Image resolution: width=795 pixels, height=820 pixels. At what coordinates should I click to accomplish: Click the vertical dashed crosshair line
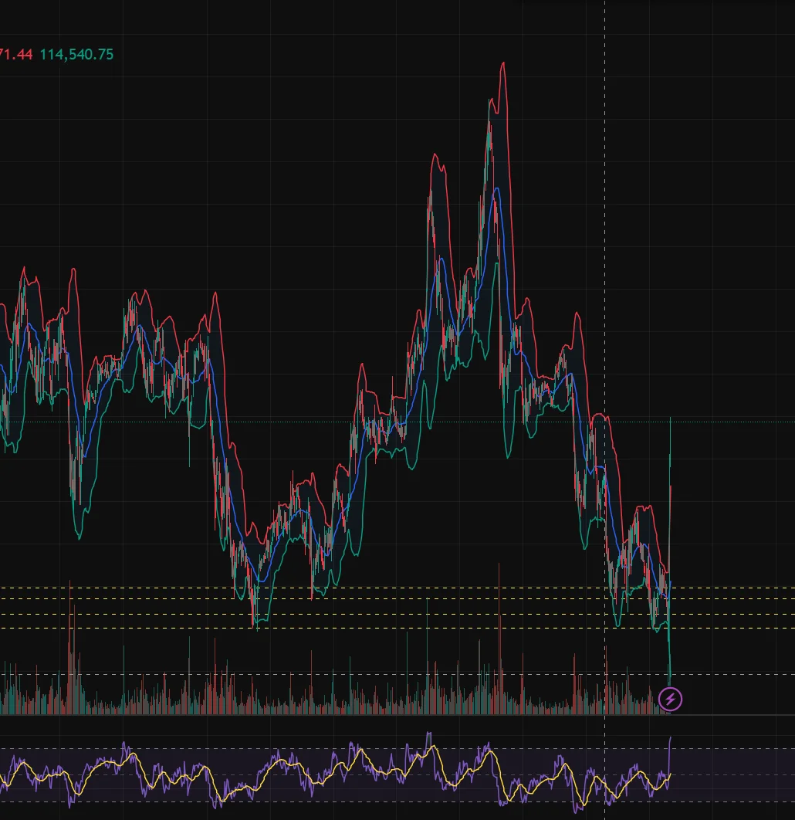coord(604,232)
